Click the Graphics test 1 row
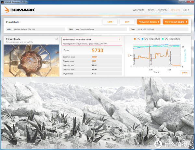The image size is (195, 150). coord(92,65)
